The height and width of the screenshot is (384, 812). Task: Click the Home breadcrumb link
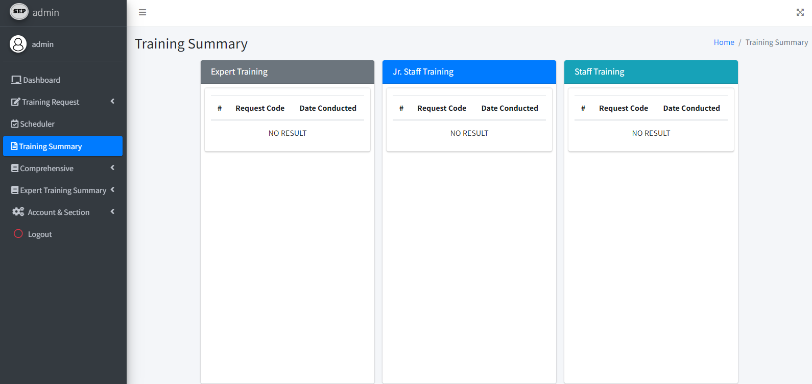click(x=724, y=42)
